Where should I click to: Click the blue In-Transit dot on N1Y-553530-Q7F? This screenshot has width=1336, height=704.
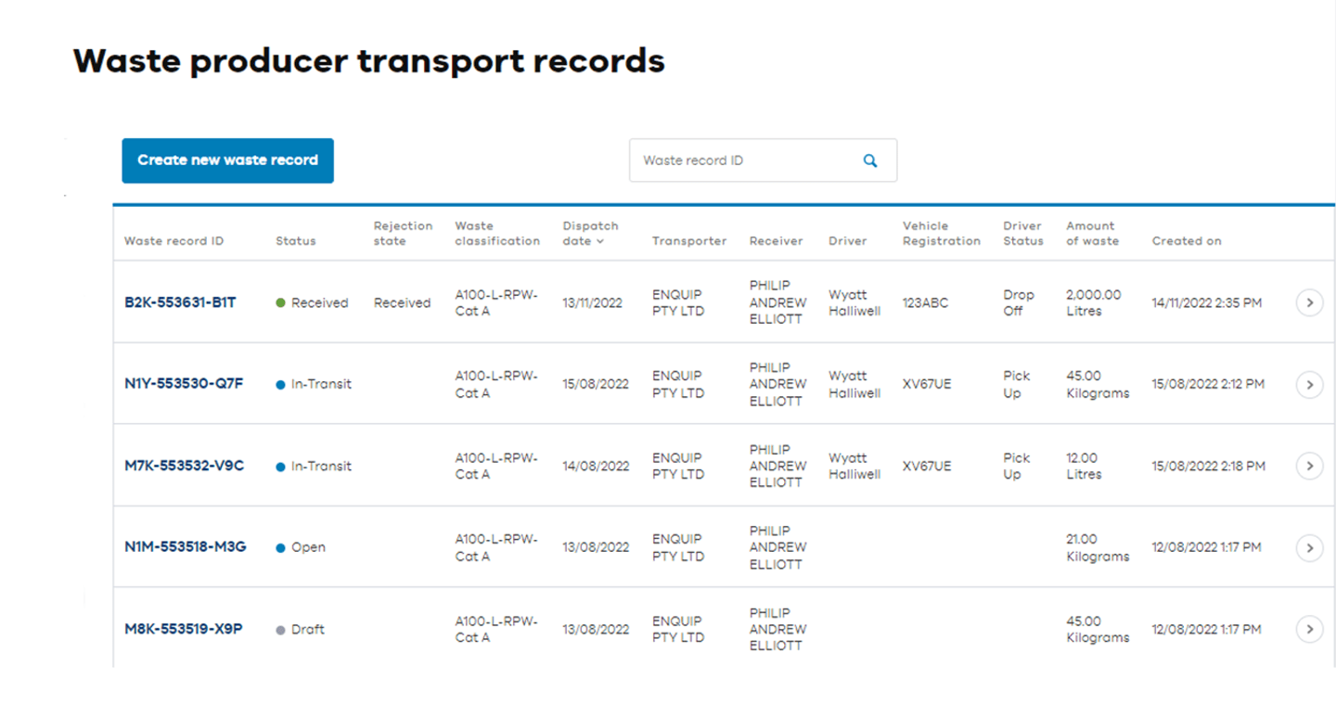[280, 384]
